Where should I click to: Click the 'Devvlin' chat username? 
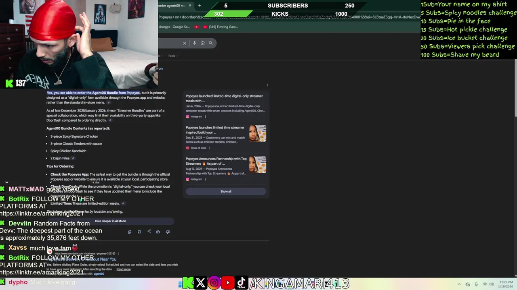(x=20, y=224)
